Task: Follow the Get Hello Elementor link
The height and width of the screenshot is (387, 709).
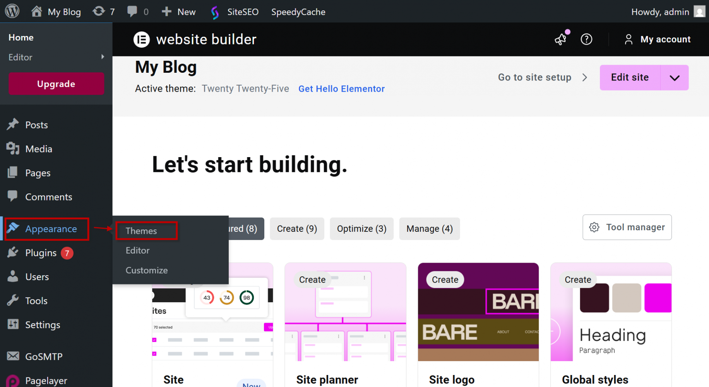Action: 341,89
